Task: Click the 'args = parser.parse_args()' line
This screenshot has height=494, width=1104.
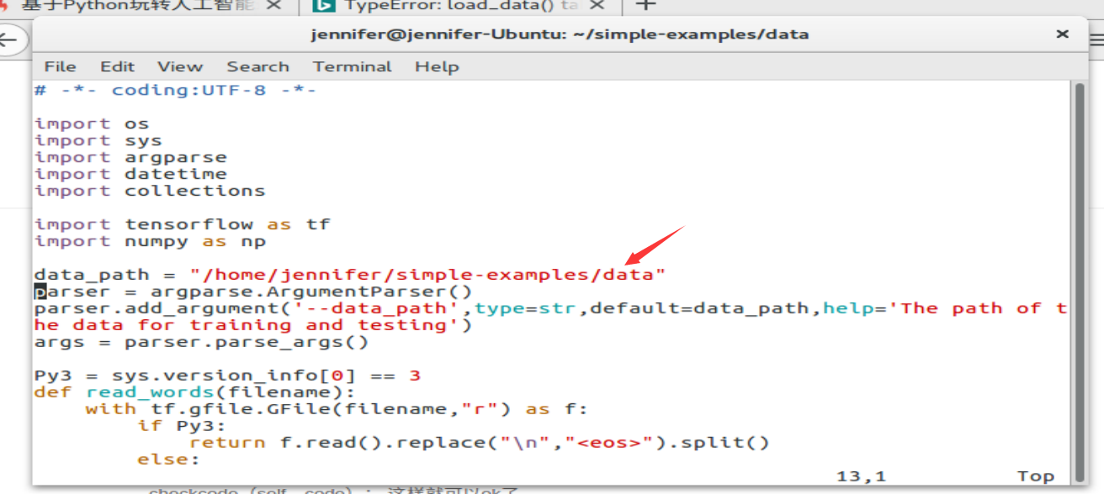Action: 202,342
